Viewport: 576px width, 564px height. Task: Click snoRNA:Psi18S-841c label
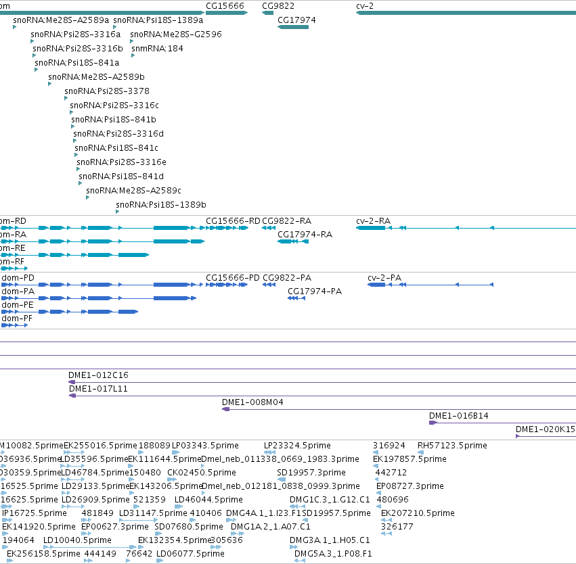coord(116,148)
